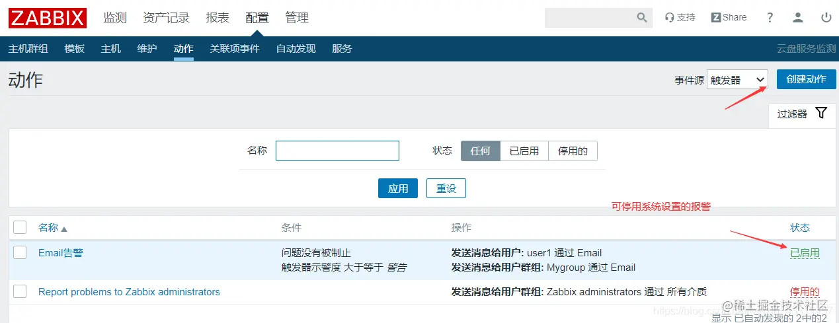Go to 主机群组 submenu

point(28,49)
